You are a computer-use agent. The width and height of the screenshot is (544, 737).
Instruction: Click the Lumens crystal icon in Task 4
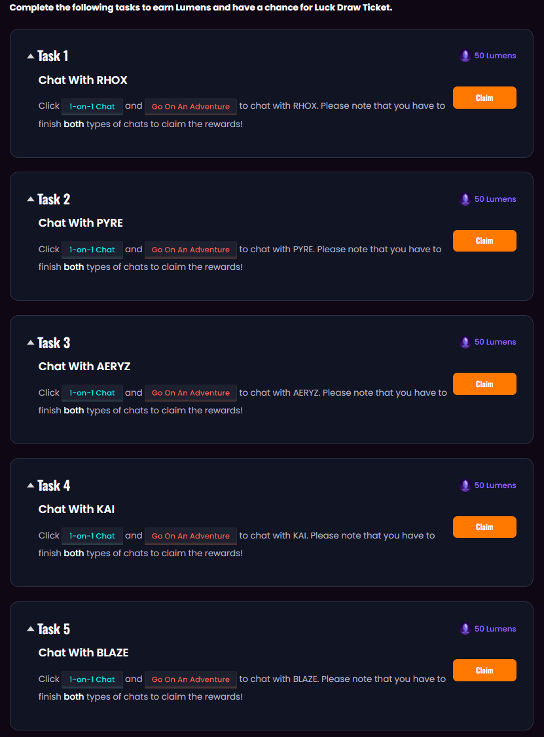tap(465, 485)
